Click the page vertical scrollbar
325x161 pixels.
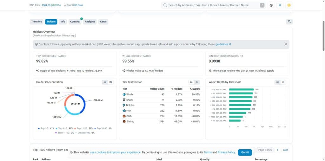tap(323, 36)
